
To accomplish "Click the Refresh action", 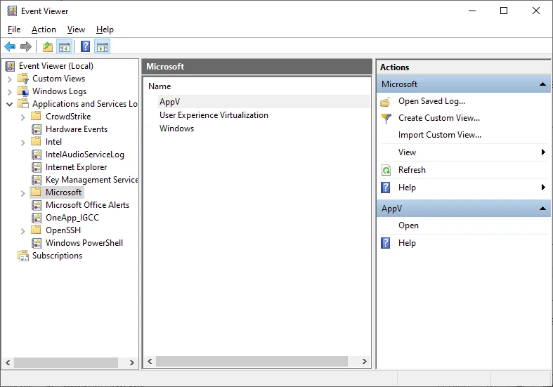I will tap(412, 170).
